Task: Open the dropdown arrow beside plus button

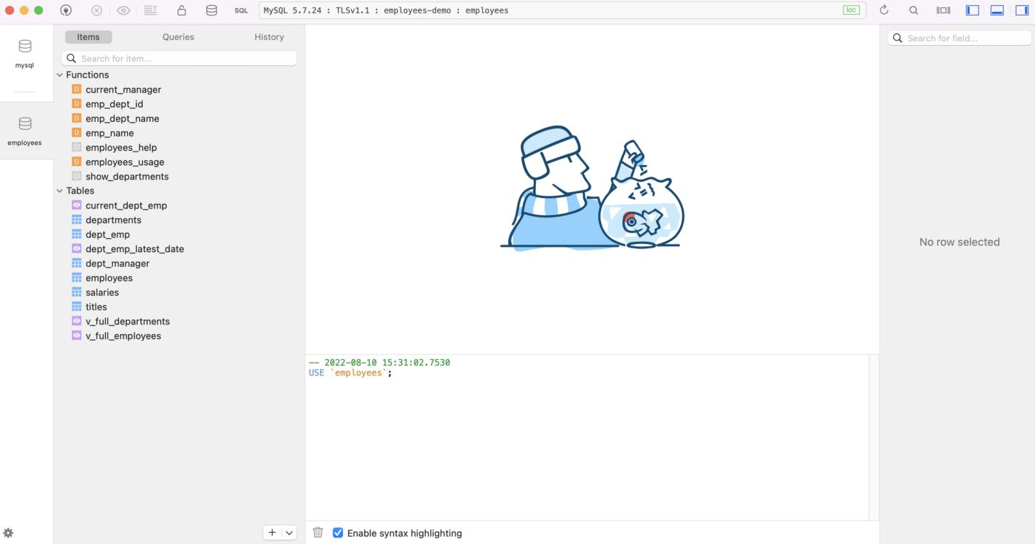Action: [289, 532]
